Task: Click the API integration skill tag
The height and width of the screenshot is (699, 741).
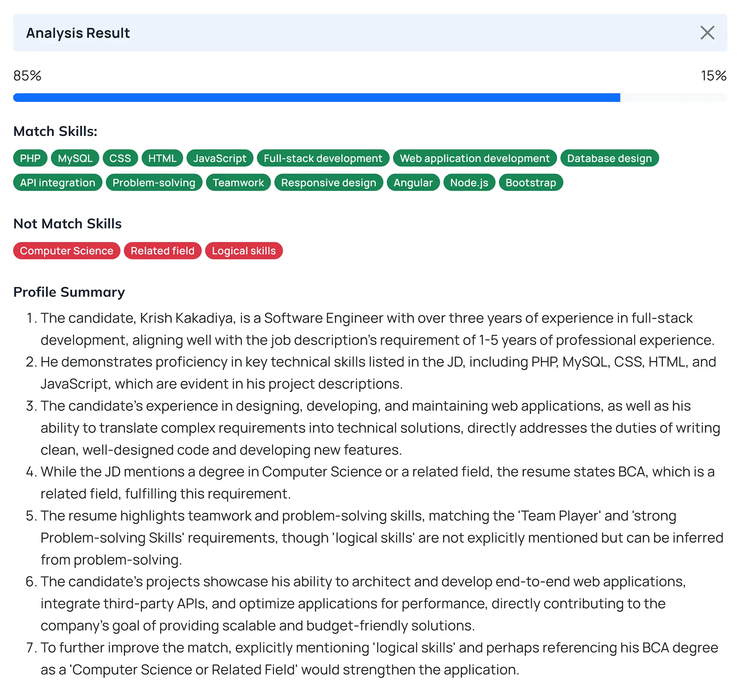Action: click(58, 183)
